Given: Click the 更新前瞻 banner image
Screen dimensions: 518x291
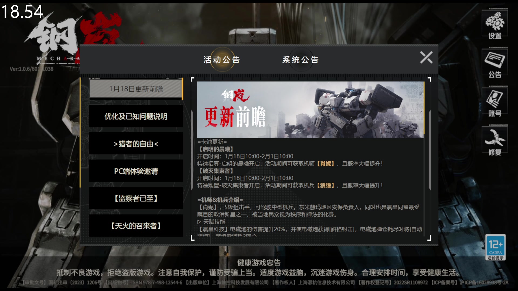Looking at the screenshot, I should tap(310, 110).
